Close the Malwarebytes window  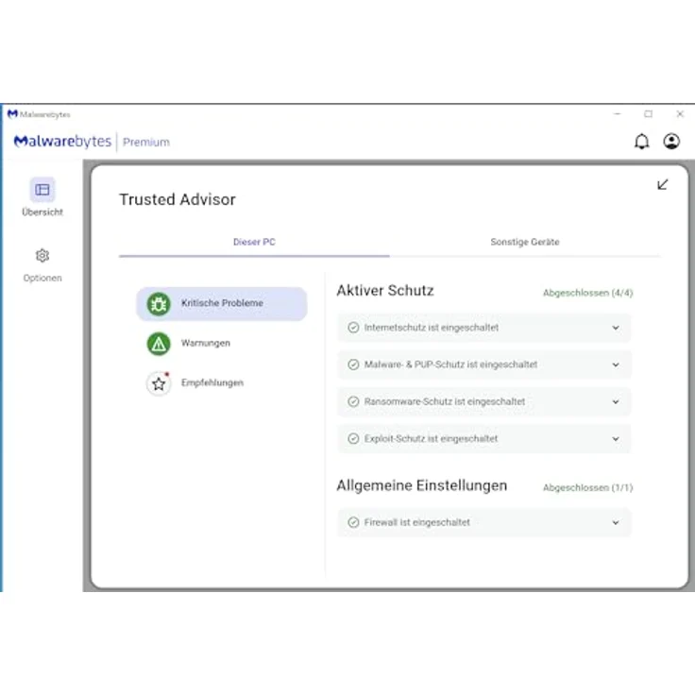(680, 114)
